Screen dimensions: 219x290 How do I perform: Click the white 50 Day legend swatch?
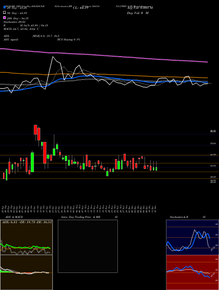click(4, 13)
